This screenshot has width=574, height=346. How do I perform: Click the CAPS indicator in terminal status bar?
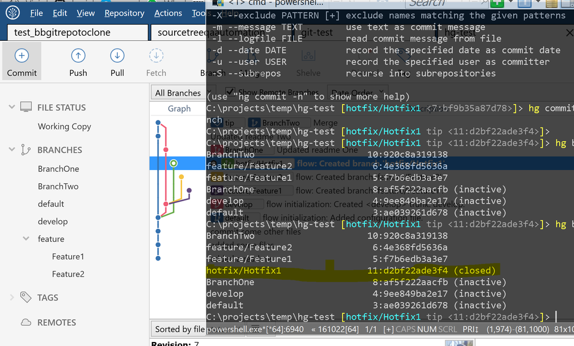(x=405, y=329)
